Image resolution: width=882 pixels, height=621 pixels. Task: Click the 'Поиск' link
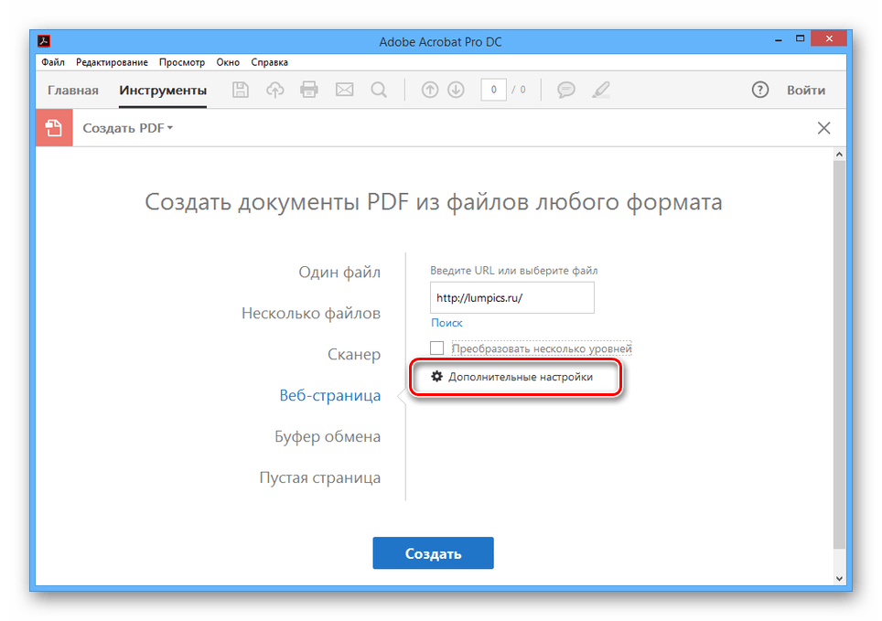(446, 323)
